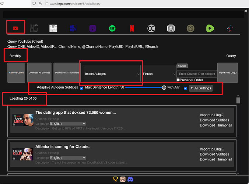Select the grey document-page source icon

pos(53,28)
